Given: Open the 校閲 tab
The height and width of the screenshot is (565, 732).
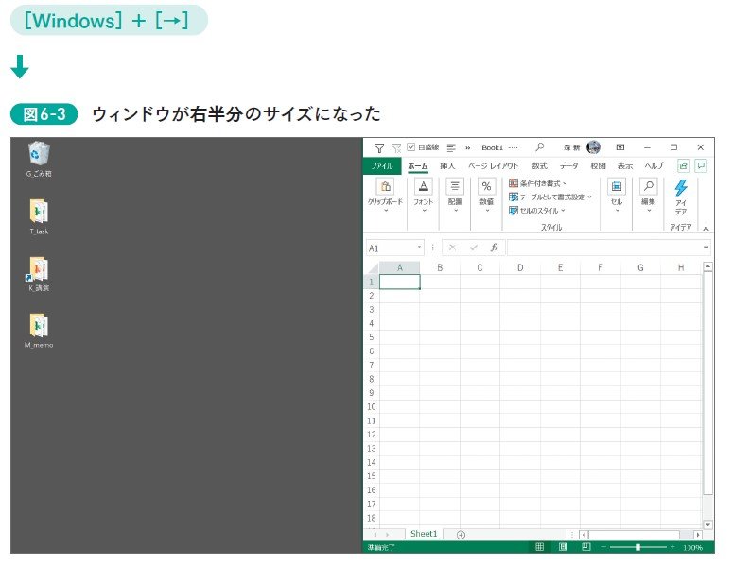Looking at the screenshot, I should coord(598,166).
